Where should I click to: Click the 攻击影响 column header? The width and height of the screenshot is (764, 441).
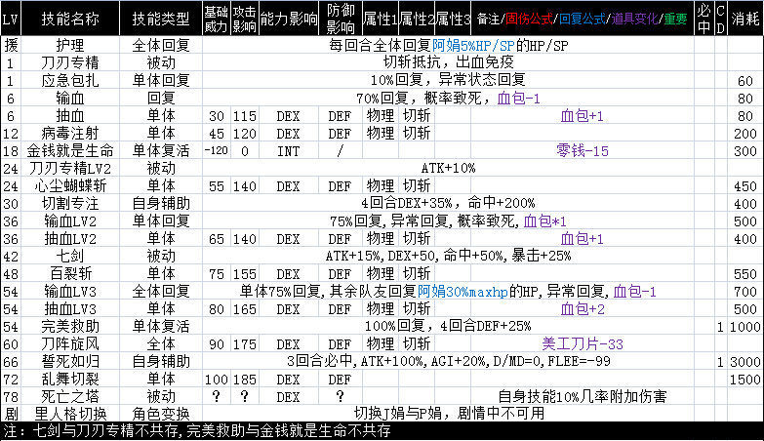pyautogui.click(x=245, y=19)
